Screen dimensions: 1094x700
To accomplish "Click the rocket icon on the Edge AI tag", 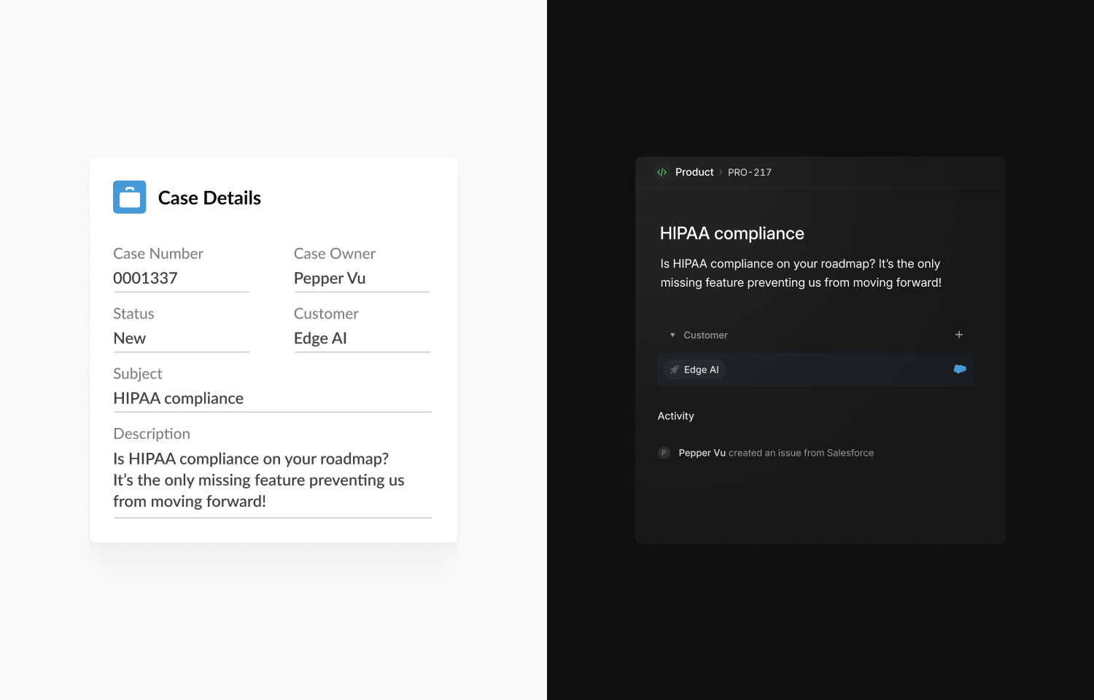I will 675,370.
